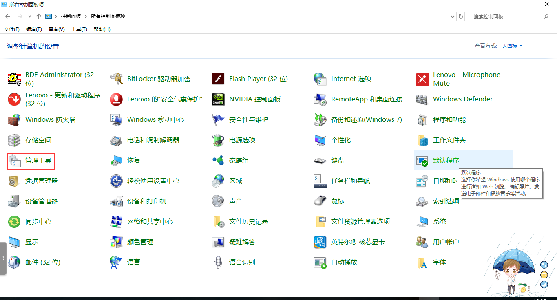Expand the chevron before the 控制面板 breadcrumb

pyautogui.click(x=56, y=16)
